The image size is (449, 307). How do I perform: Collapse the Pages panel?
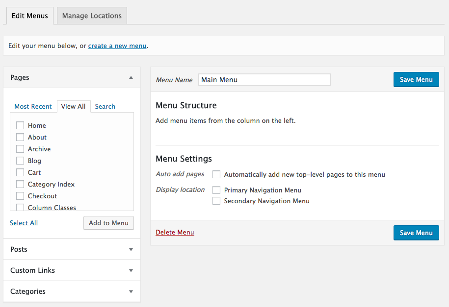[x=131, y=77]
